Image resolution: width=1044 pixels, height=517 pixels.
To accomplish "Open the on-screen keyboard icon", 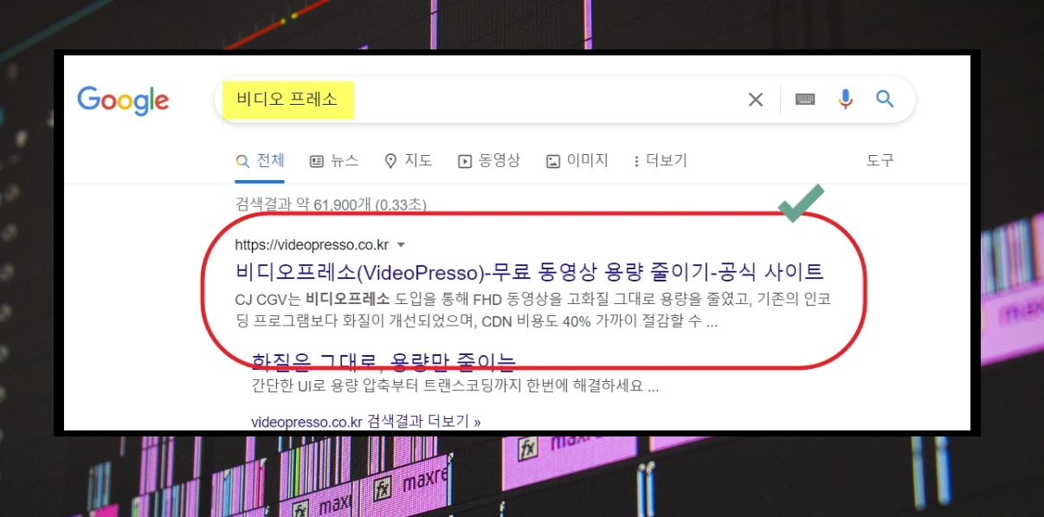I will click(805, 100).
